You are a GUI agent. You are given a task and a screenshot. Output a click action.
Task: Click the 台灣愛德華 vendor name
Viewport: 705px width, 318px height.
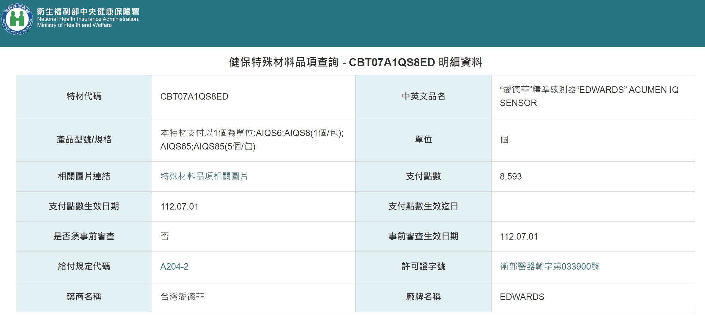[x=182, y=297]
